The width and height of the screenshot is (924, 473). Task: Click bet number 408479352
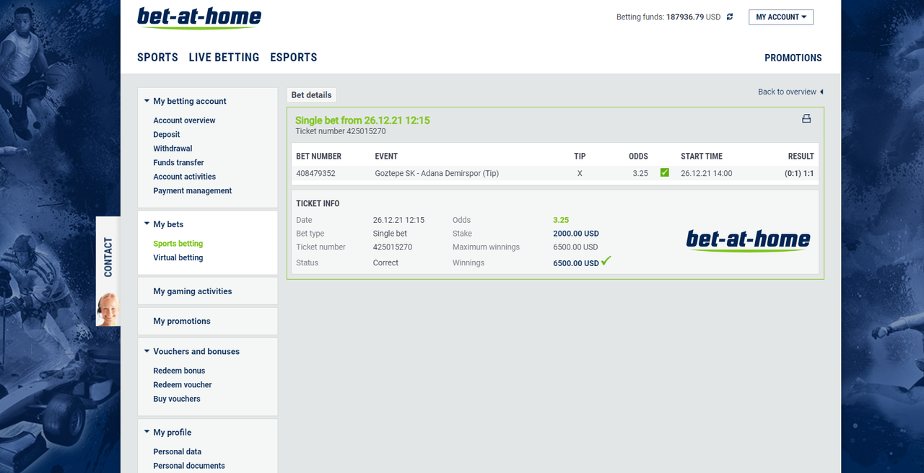click(315, 173)
